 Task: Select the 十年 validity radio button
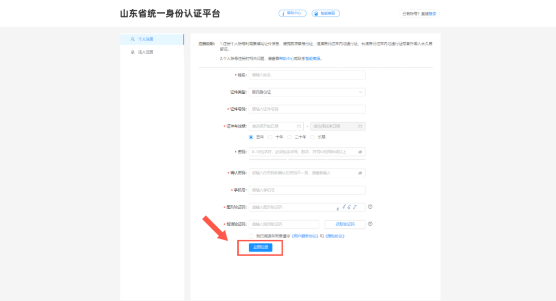270,137
